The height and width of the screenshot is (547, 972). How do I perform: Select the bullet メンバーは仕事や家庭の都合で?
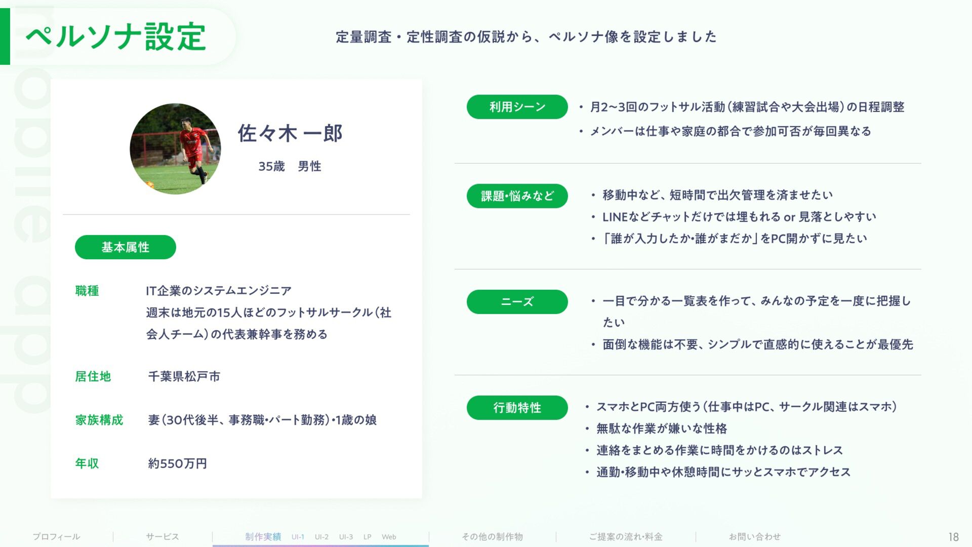point(731,131)
